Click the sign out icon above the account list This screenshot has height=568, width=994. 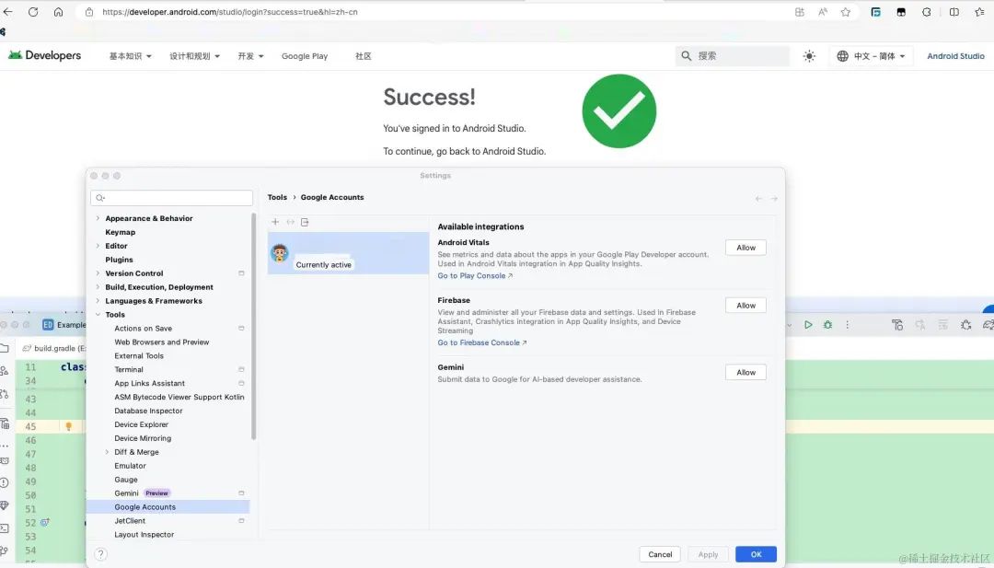(305, 222)
